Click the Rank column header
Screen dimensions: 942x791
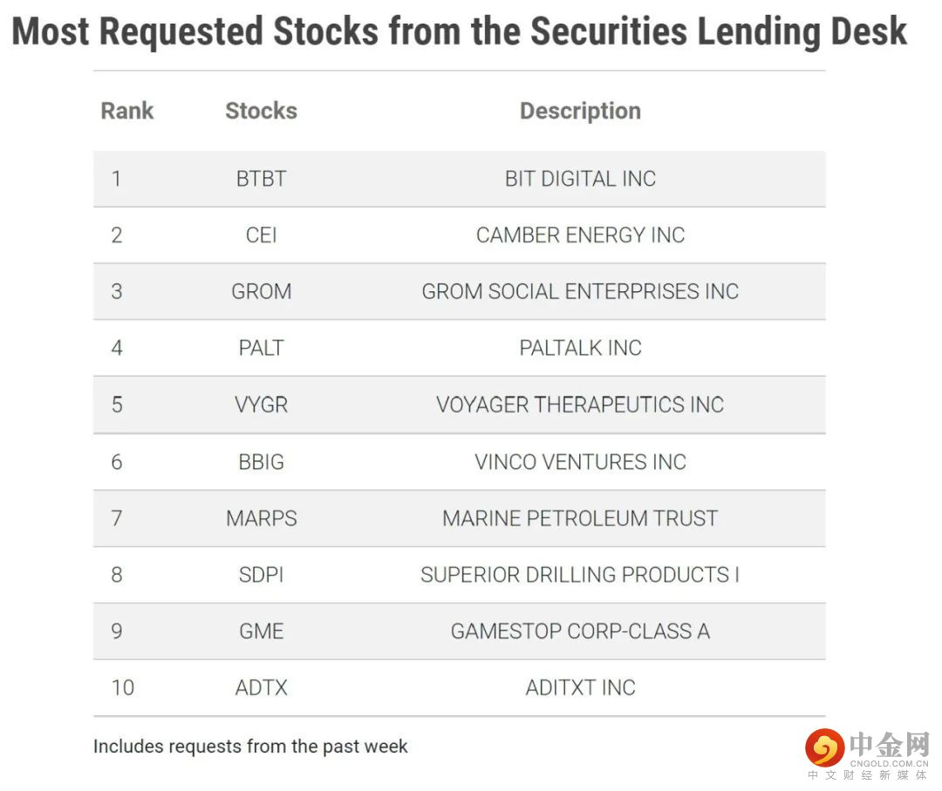(x=127, y=111)
